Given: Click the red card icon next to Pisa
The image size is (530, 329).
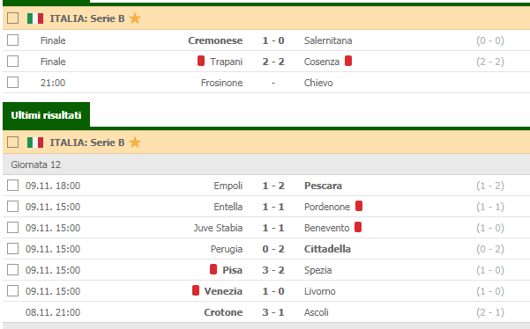Looking at the screenshot, I should 213,269.
